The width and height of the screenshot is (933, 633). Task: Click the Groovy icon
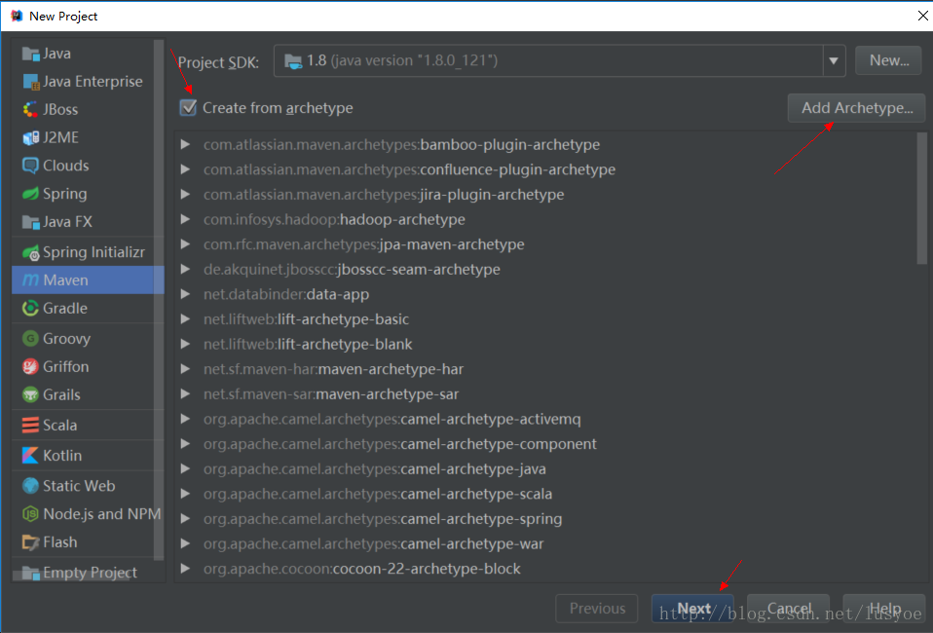point(30,339)
